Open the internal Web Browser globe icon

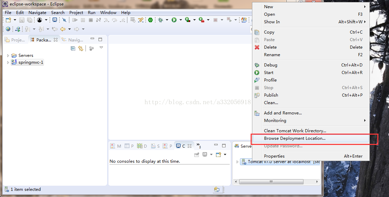point(8,29)
